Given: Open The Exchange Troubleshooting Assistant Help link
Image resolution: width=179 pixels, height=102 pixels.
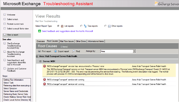Looking at the screenshot, I should pyautogui.click(x=14, y=46).
